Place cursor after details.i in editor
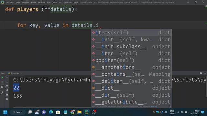207x116 pixels. coord(99,25)
